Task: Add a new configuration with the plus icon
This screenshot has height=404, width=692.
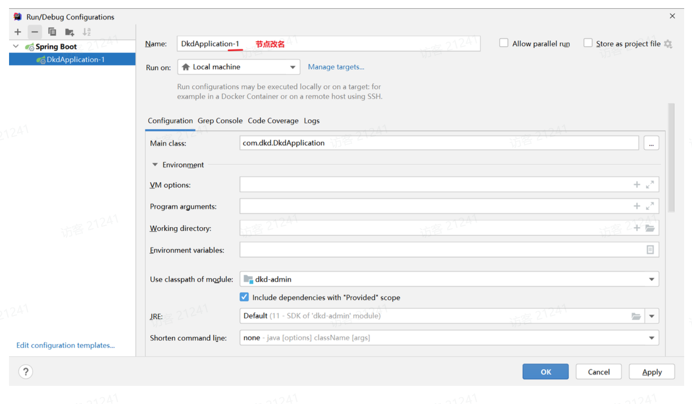Action: tap(18, 32)
